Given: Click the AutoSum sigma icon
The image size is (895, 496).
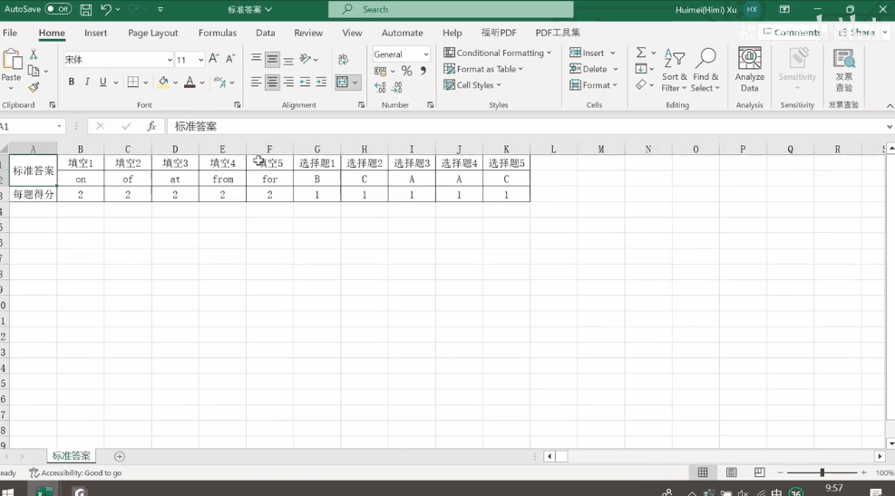Looking at the screenshot, I should [x=641, y=53].
